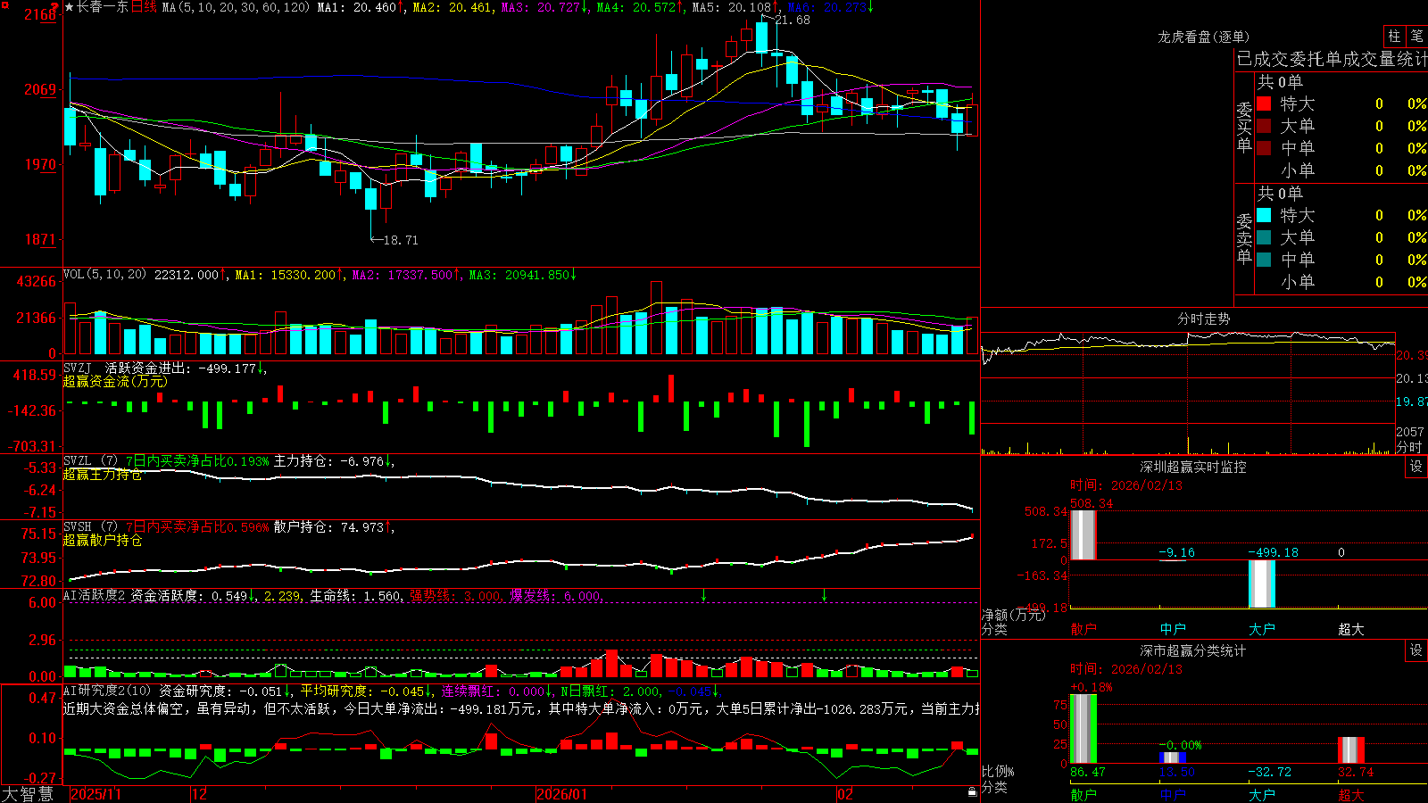
Task: Click the 32.74 超大 ratio bar
Action: (x=1351, y=750)
